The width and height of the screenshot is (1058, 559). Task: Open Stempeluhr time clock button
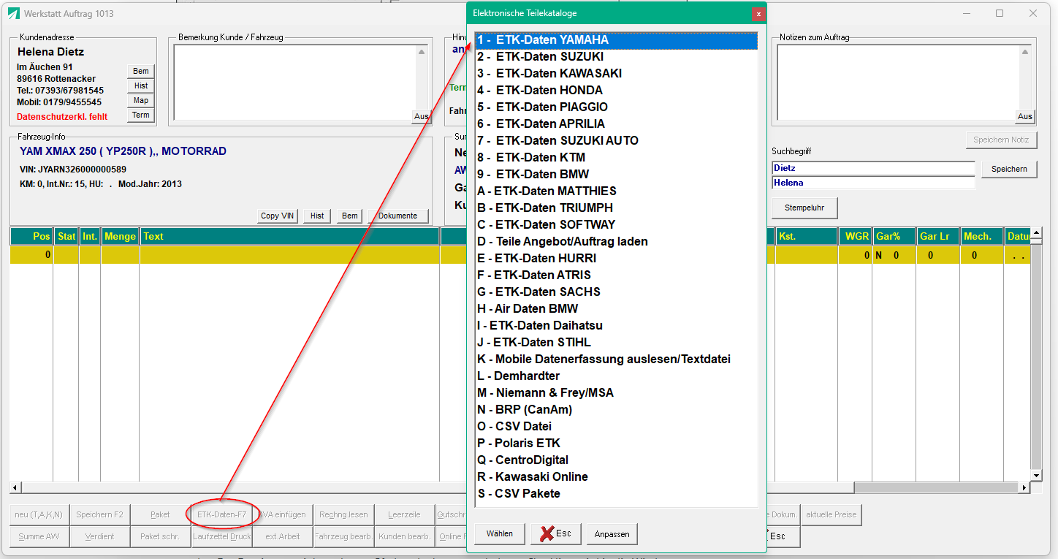point(804,208)
